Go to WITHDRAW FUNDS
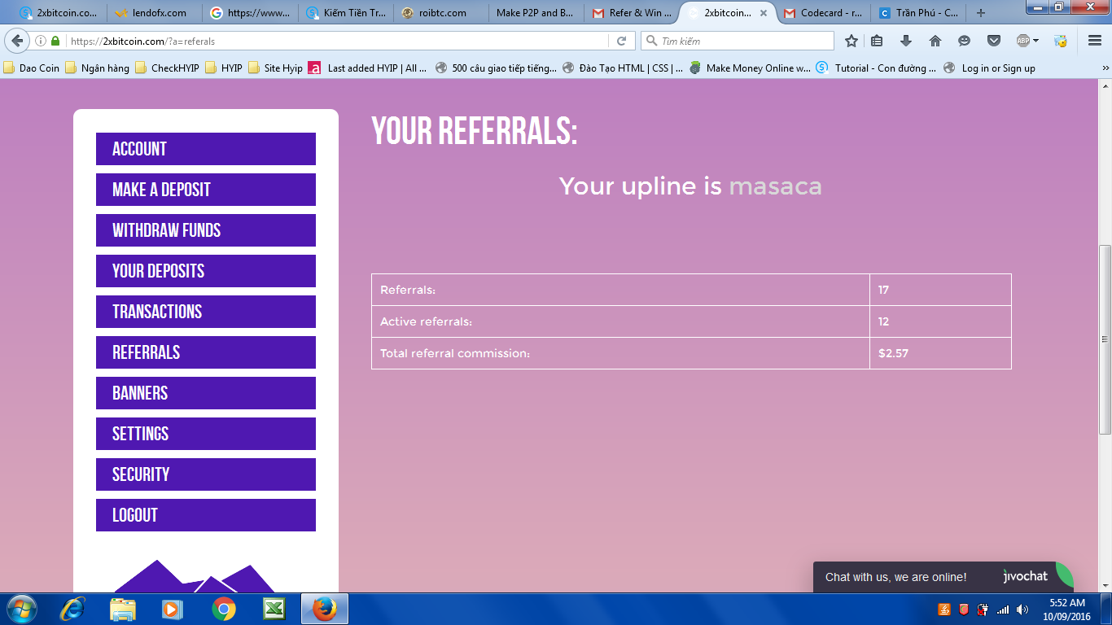This screenshot has width=1112, height=625. (206, 230)
